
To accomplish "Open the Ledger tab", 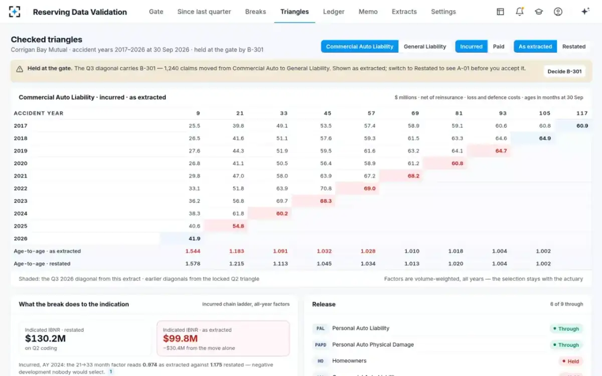I will coord(334,12).
